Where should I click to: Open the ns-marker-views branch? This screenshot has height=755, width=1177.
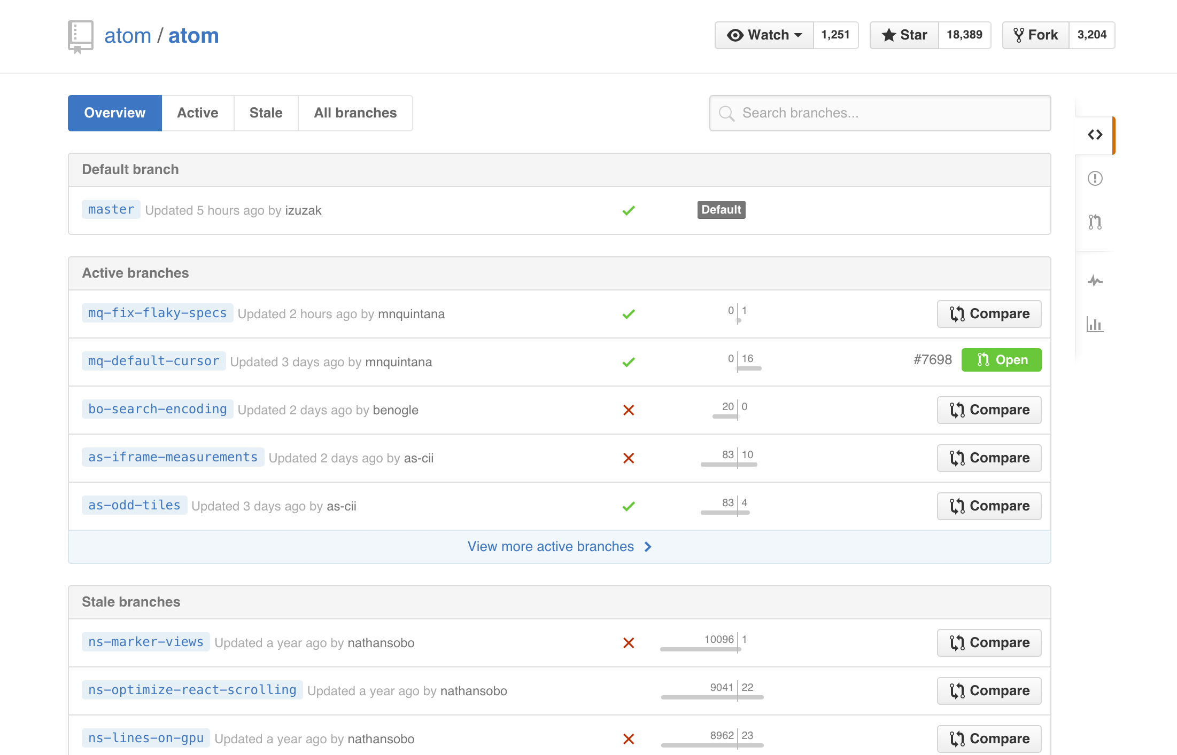click(146, 642)
